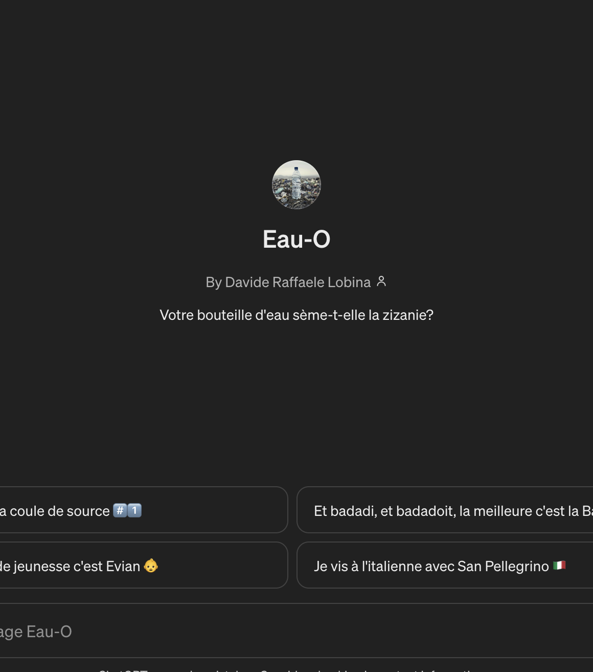Click the word 'By' before author name

214,282
